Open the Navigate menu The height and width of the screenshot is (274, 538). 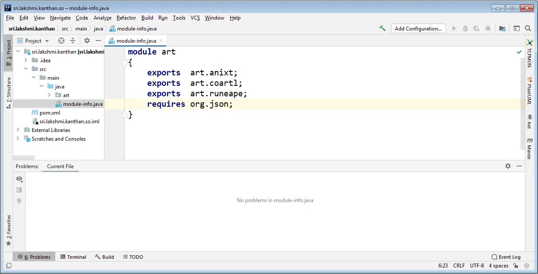tap(60, 18)
